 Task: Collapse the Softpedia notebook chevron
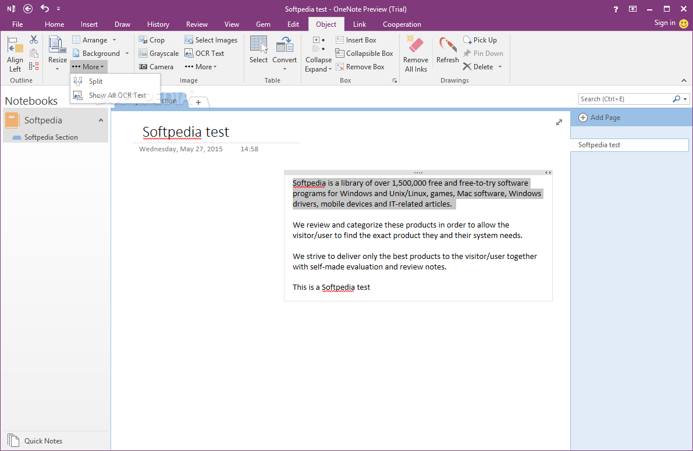point(101,120)
